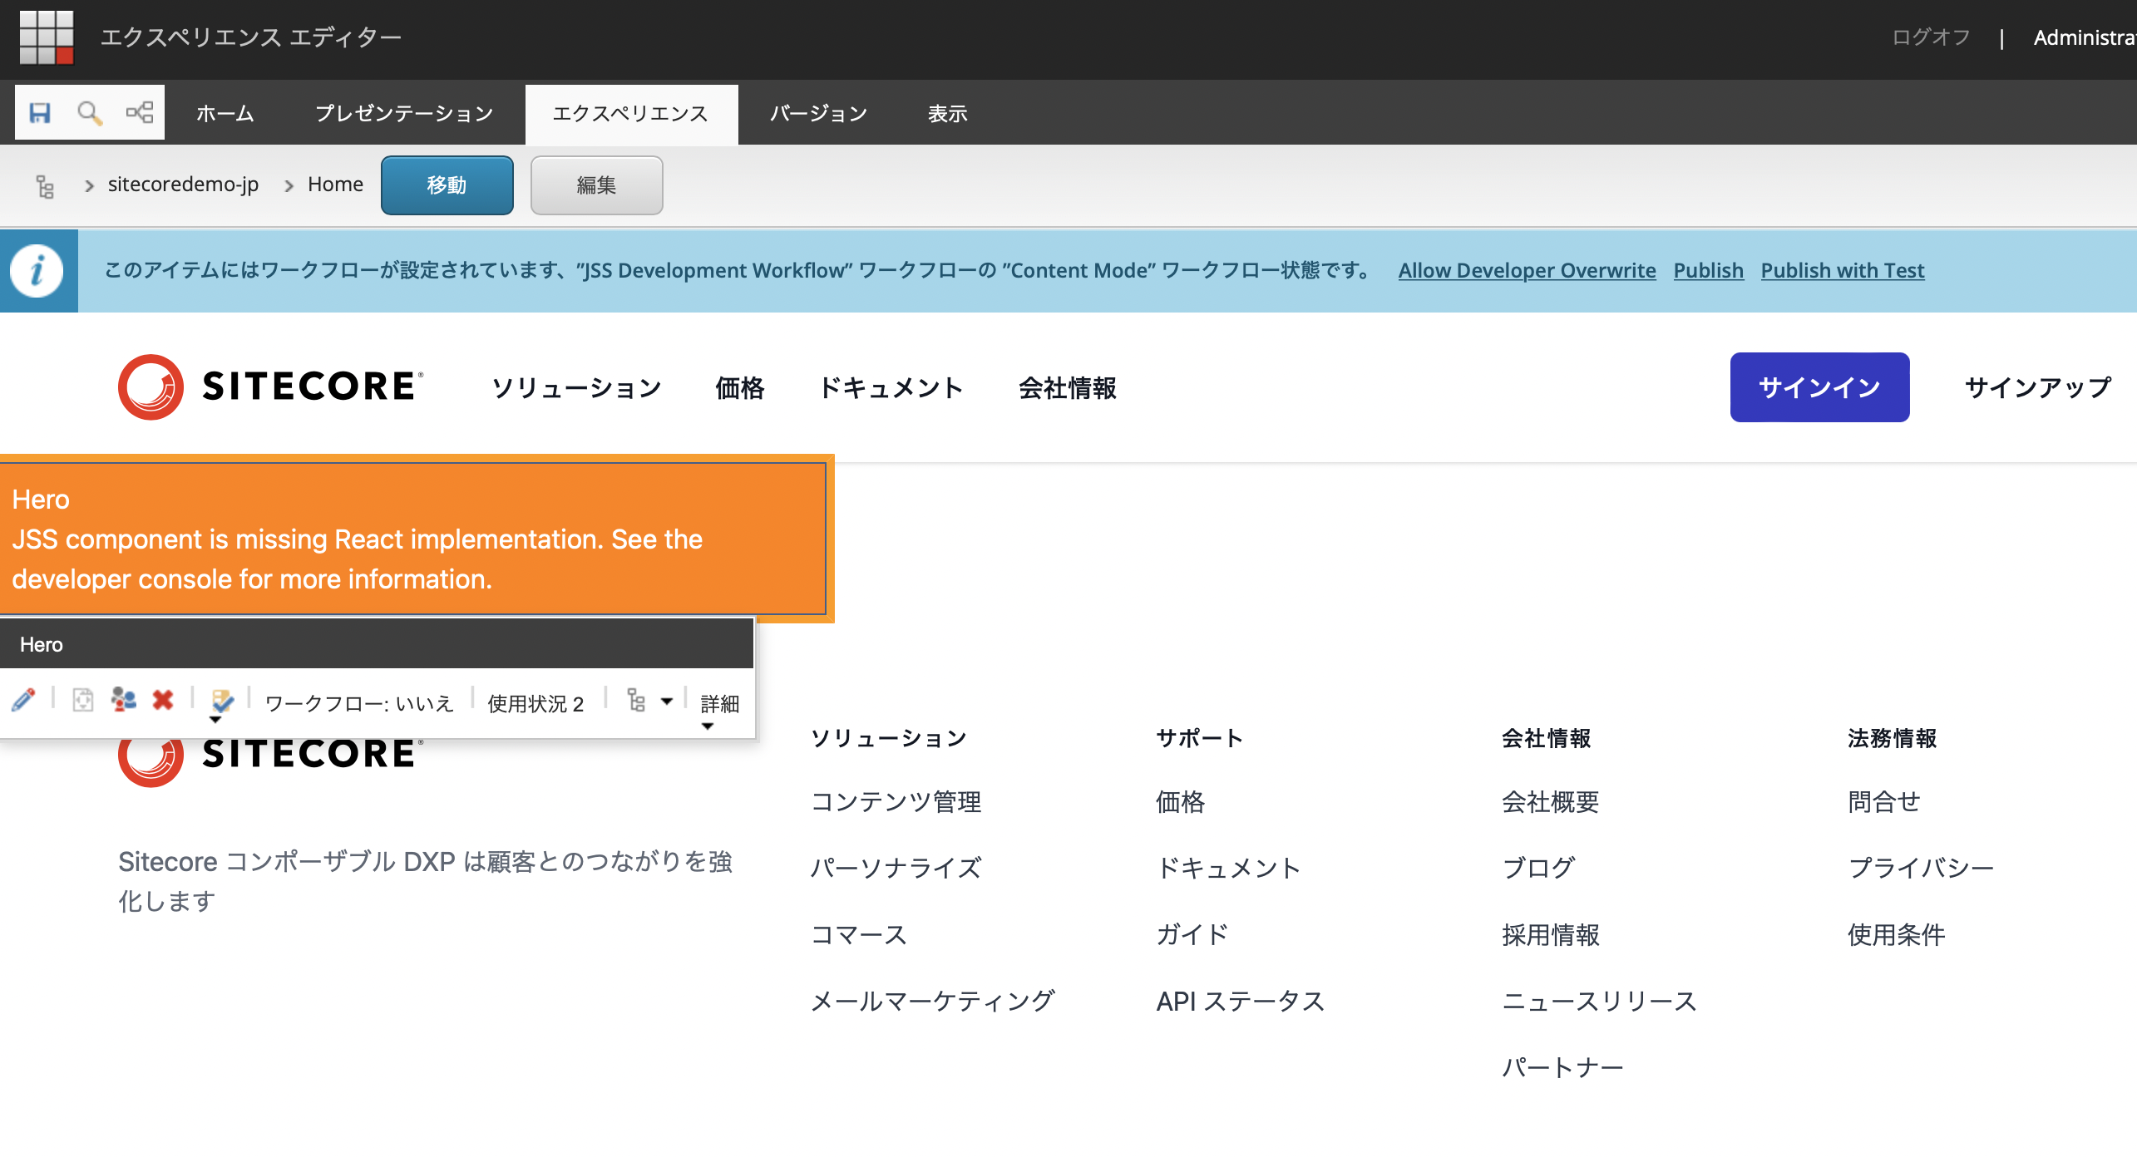Click the checklist test icon in Hero toolbar

pos(222,702)
